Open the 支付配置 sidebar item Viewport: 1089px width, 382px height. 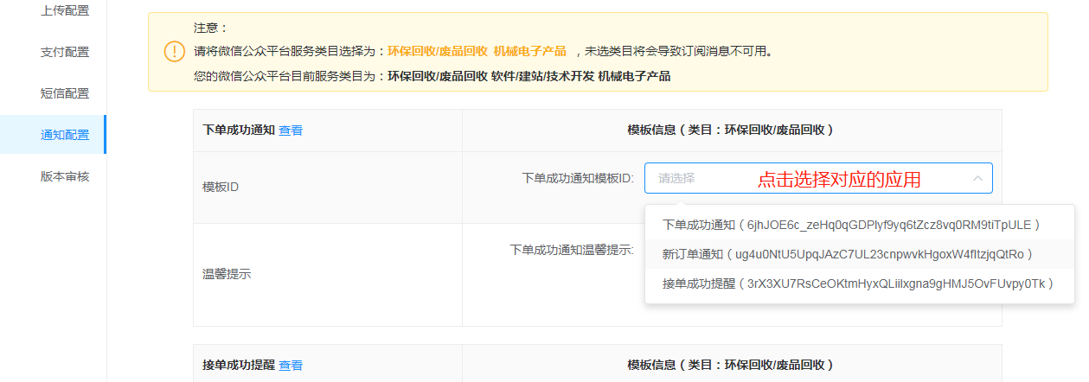coord(65,52)
